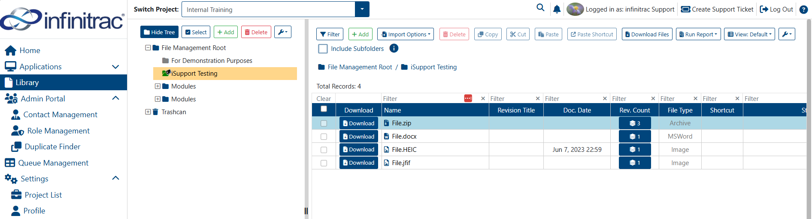Open the View: Default dropdown

pos(749,34)
